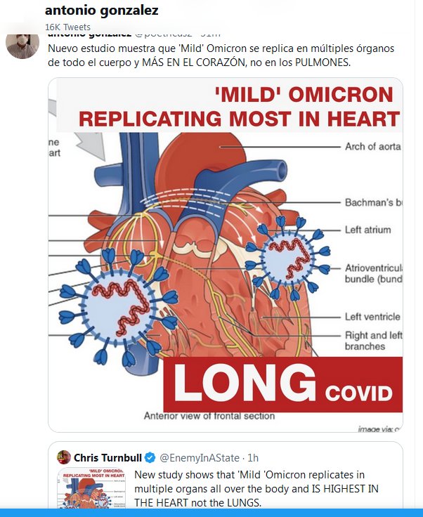Screen dimensions: 423x517
Task: Click Chris Turnbull's small avatar
Action: pos(63,457)
